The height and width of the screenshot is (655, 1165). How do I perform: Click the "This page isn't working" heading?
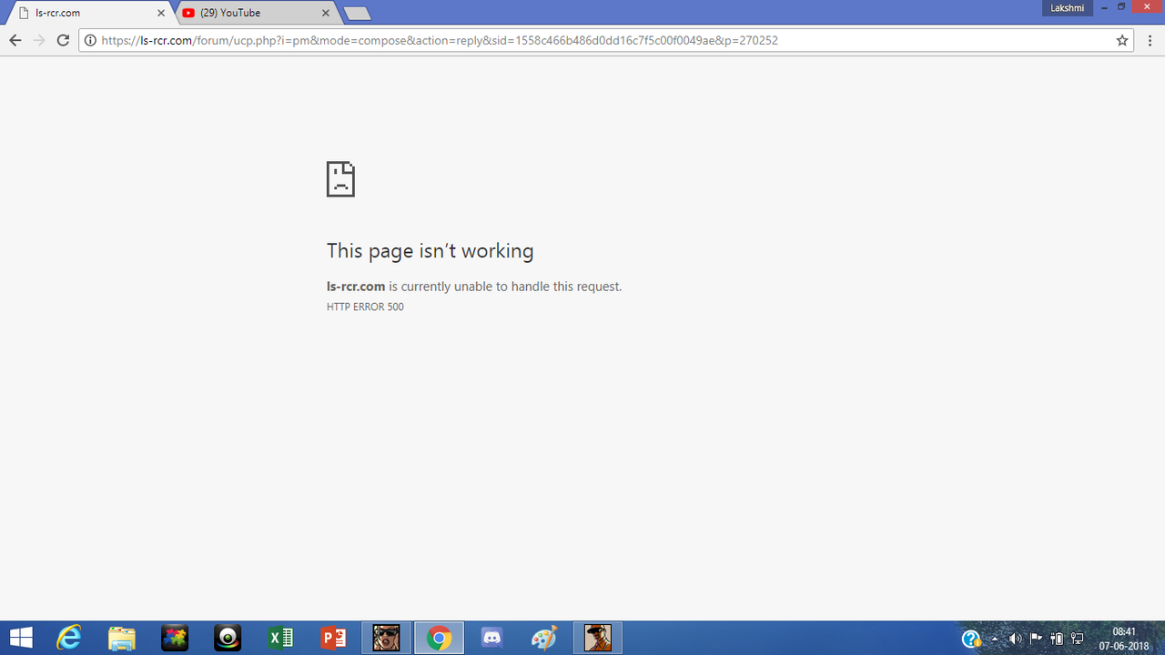(431, 251)
